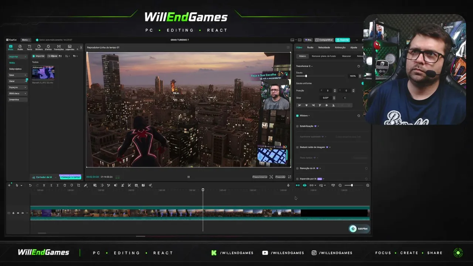Click the timeline zoom-in magnifier icon

click(x=368, y=185)
